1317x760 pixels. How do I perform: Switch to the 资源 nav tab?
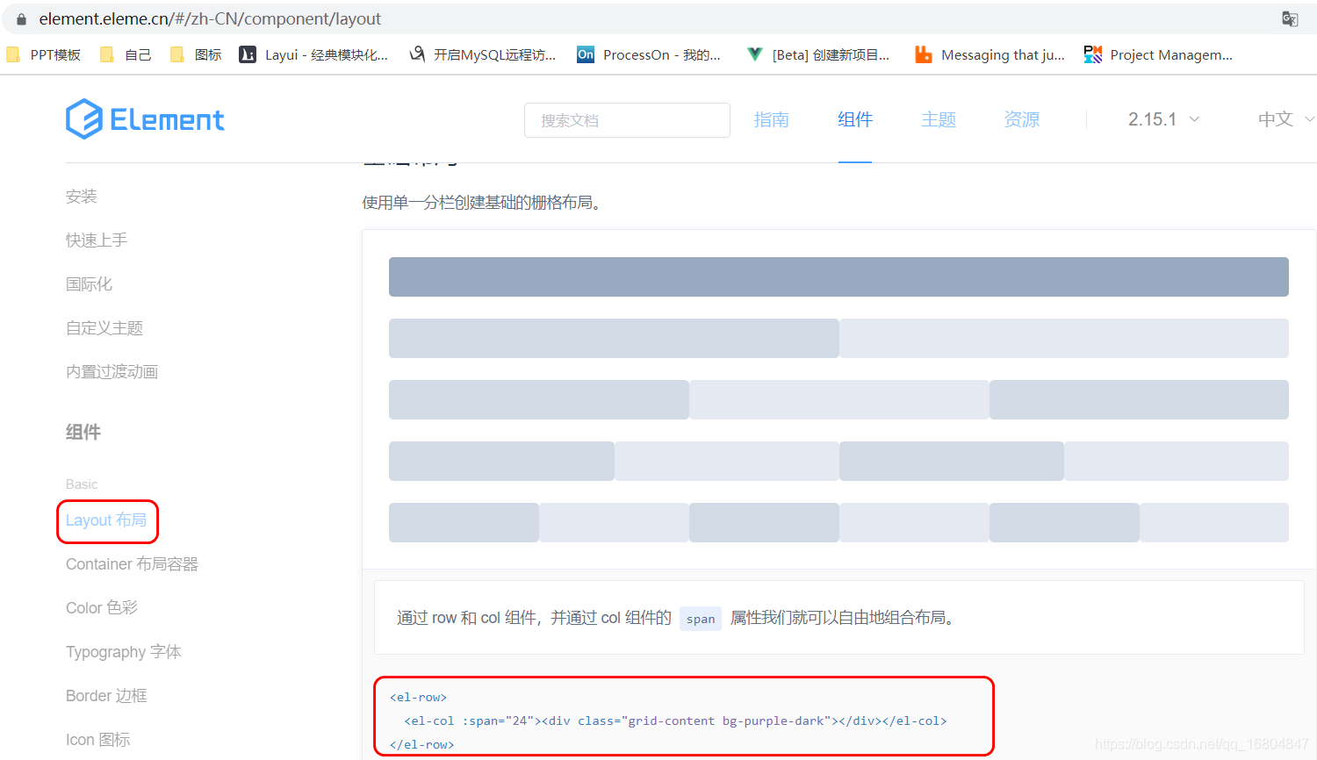coord(1022,119)
